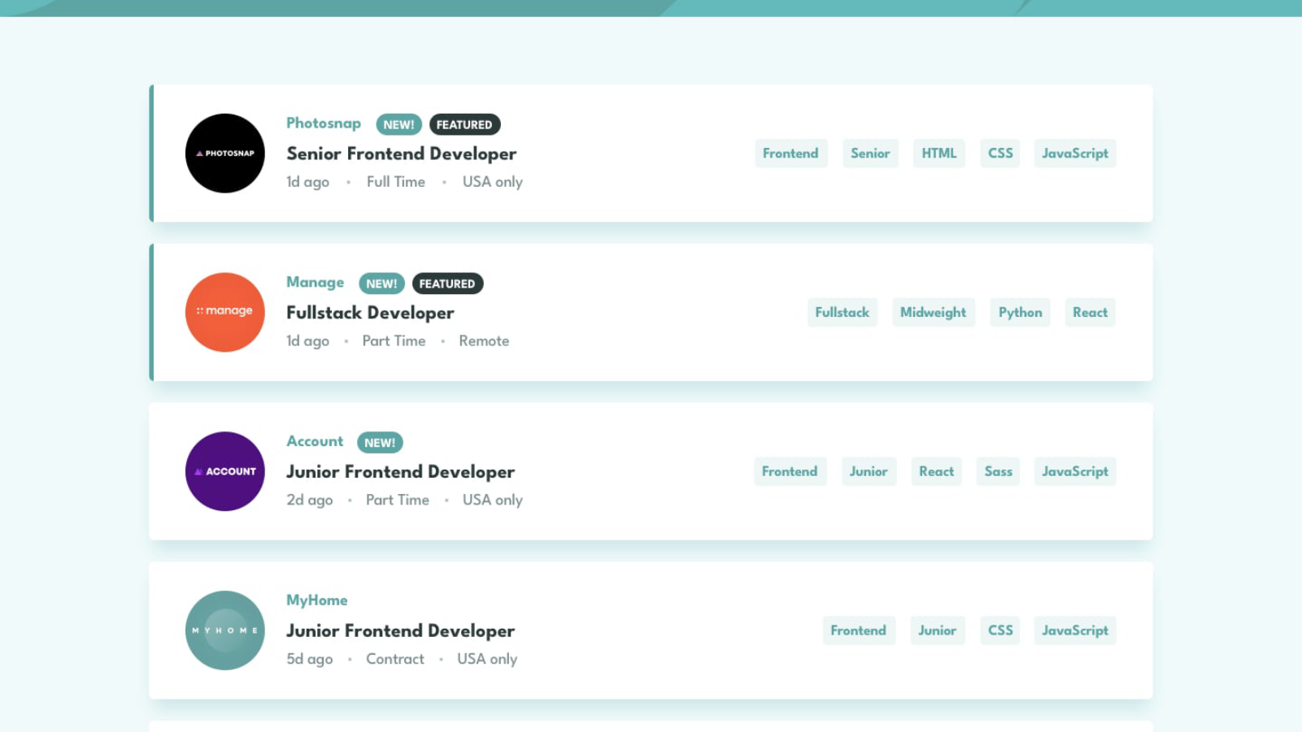Click React tag on Account listing
Screen dimensions: 1302x732
(x=936, y=472)
